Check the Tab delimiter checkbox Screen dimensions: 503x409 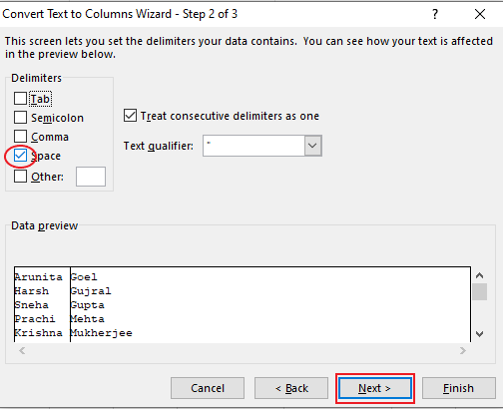pos(21,99)
